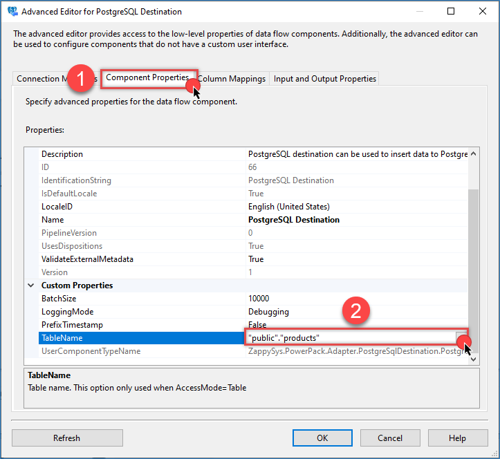
Task: Open the Component Properties tab
Action: tap(147, 78)
